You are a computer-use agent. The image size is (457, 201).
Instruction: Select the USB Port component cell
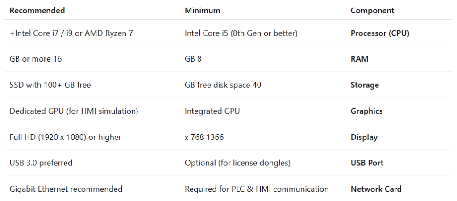367,163
